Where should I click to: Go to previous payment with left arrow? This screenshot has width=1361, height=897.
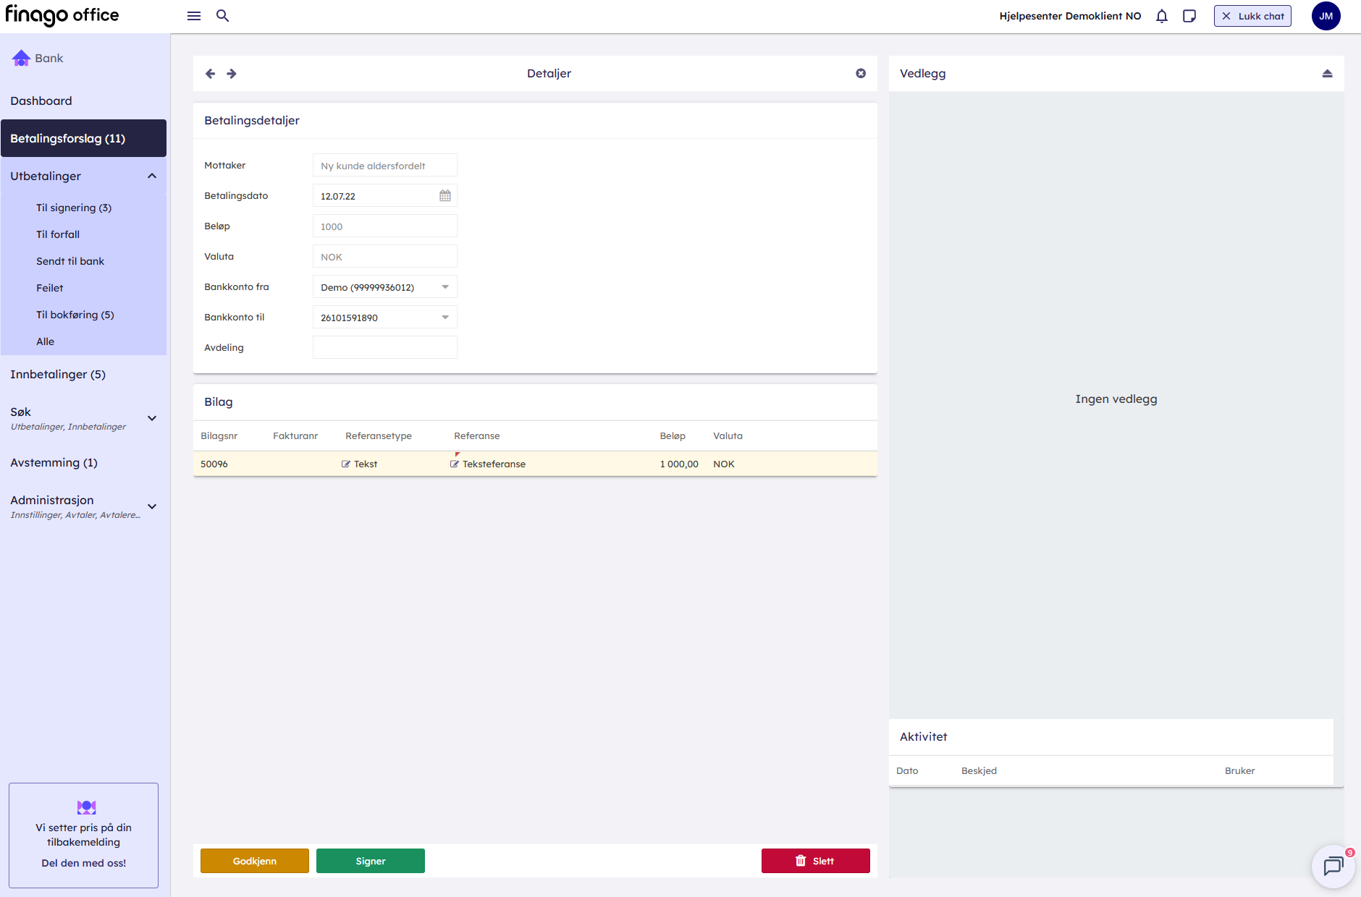[211, 74]
